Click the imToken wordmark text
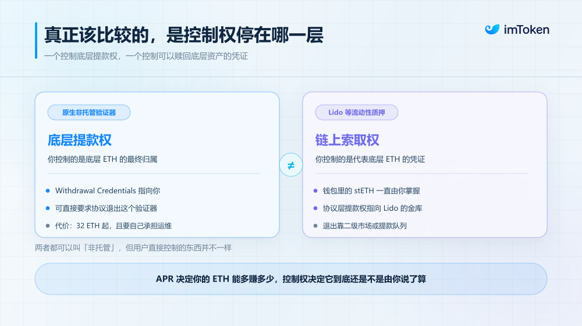The width and height of the screenshot is (582, 326). pos(526,30)
